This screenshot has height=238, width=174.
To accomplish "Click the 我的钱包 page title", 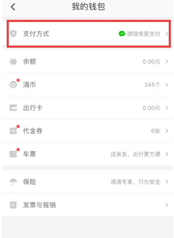I will click(x=88, y=7).
